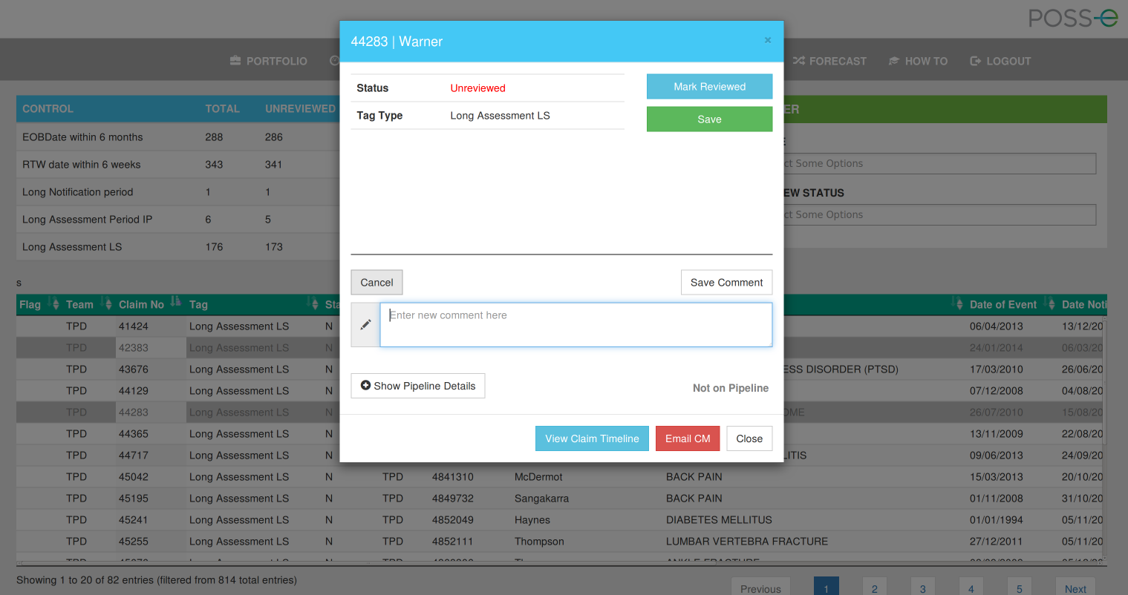Click Save Comment button
The image size is (1128, 595).
coord(726,283)
